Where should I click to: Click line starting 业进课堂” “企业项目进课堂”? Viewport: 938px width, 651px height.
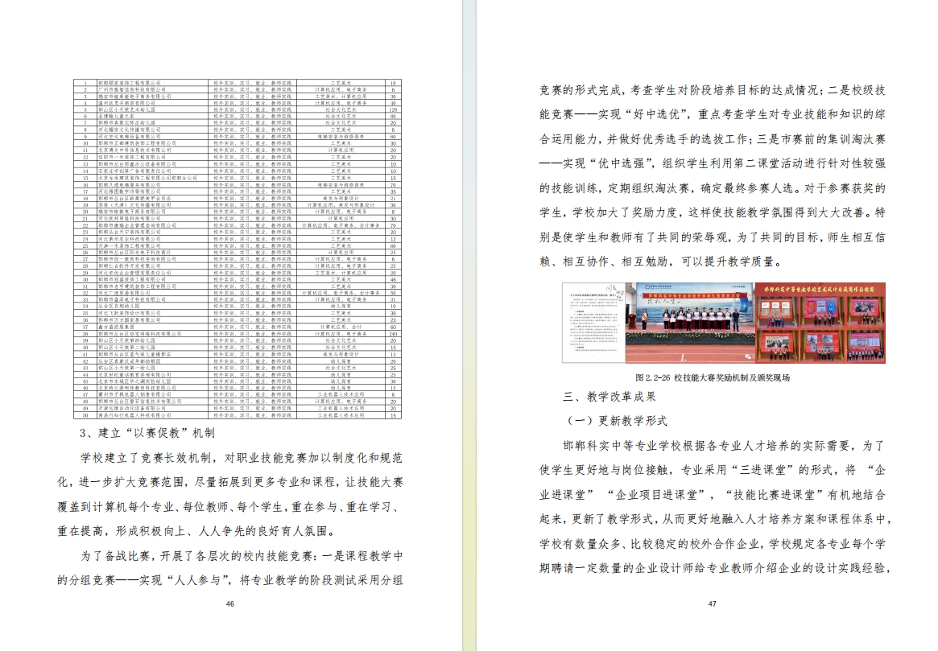(x=713, y=495)
